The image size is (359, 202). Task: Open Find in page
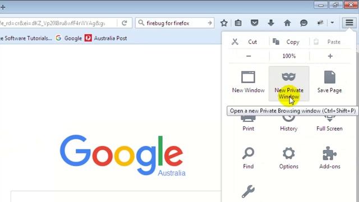pyautogui.click(x=248, y=158)
